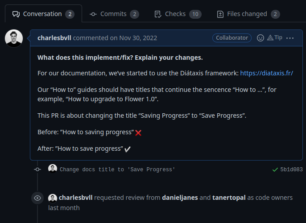Click the commit hash 5b1d083

[291, 169]
